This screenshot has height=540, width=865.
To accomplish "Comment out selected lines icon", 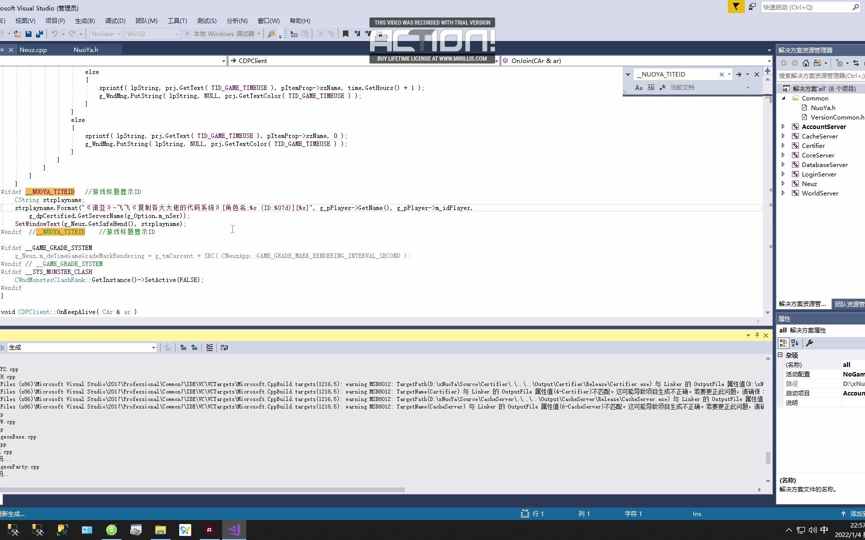I will pos(320,34).
